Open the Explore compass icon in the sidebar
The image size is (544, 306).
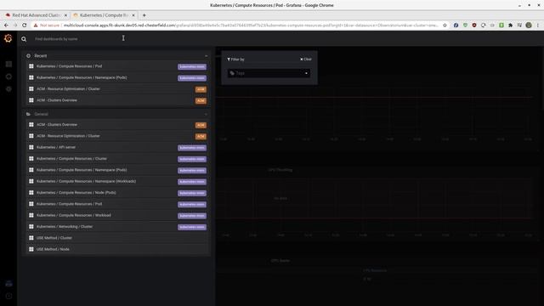[x=8, y=76]
